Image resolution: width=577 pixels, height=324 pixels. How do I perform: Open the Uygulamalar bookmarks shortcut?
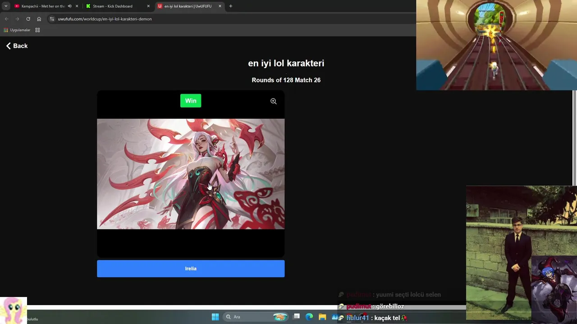tap(17, 30)
